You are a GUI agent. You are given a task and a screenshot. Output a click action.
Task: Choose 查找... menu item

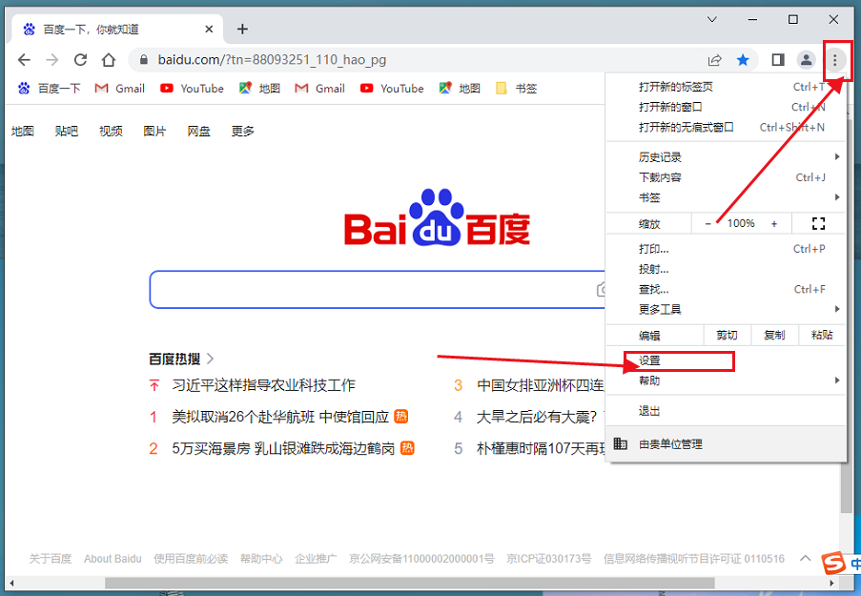pyautogui.click(x=726, y=290)
